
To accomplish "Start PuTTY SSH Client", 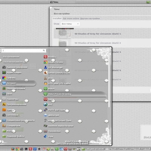I will 54,110.
